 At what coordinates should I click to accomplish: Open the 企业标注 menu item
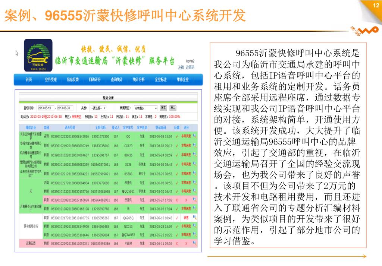(x=161, y=80)
